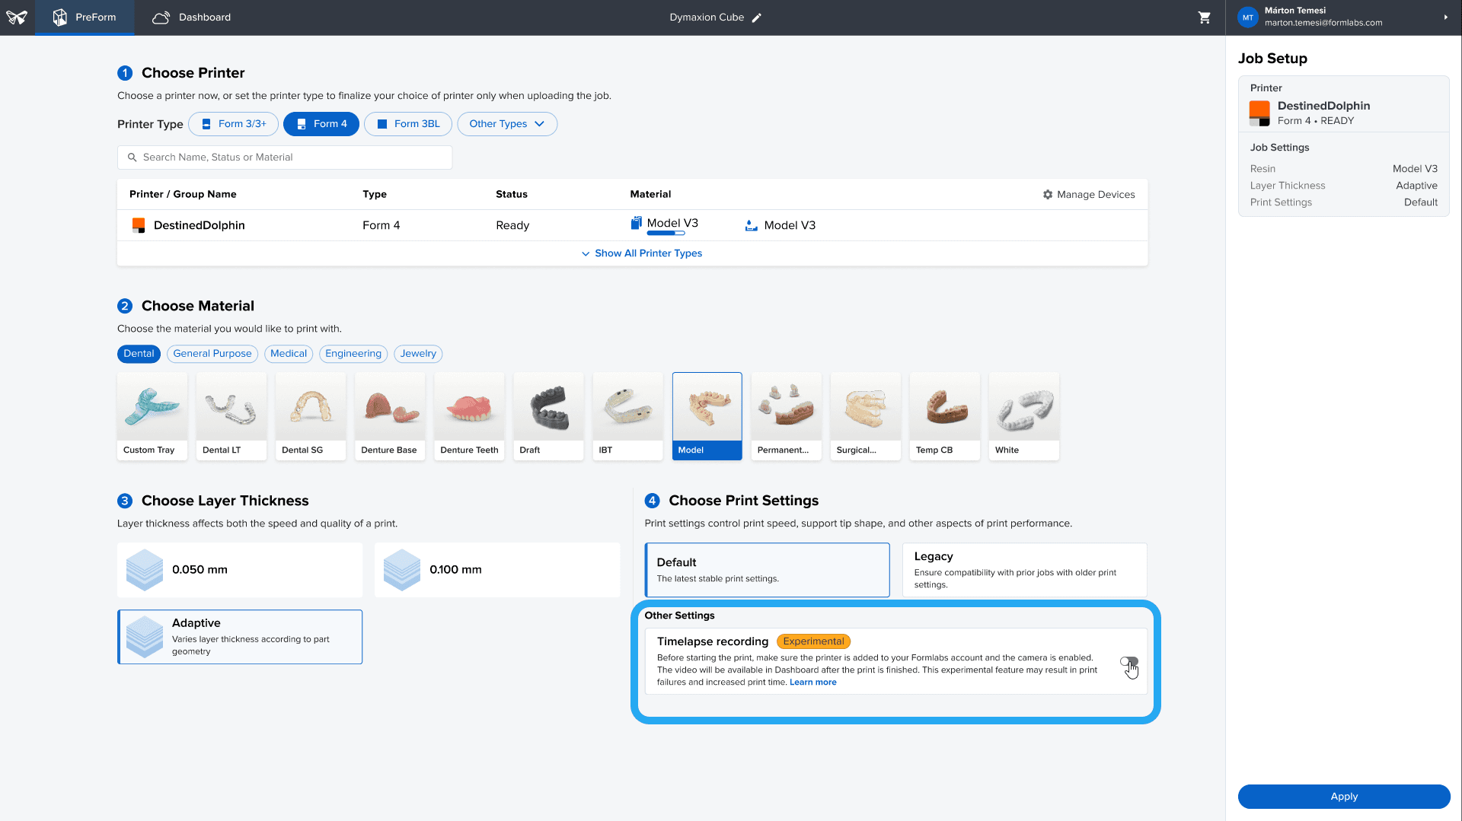1462x821 pixels.
Task: Click Resin Model V3 value in Job Settings
Action: [x=1415, y=169]
